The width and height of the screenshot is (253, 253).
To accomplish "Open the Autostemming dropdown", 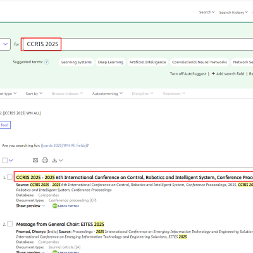I will (108, 94).
